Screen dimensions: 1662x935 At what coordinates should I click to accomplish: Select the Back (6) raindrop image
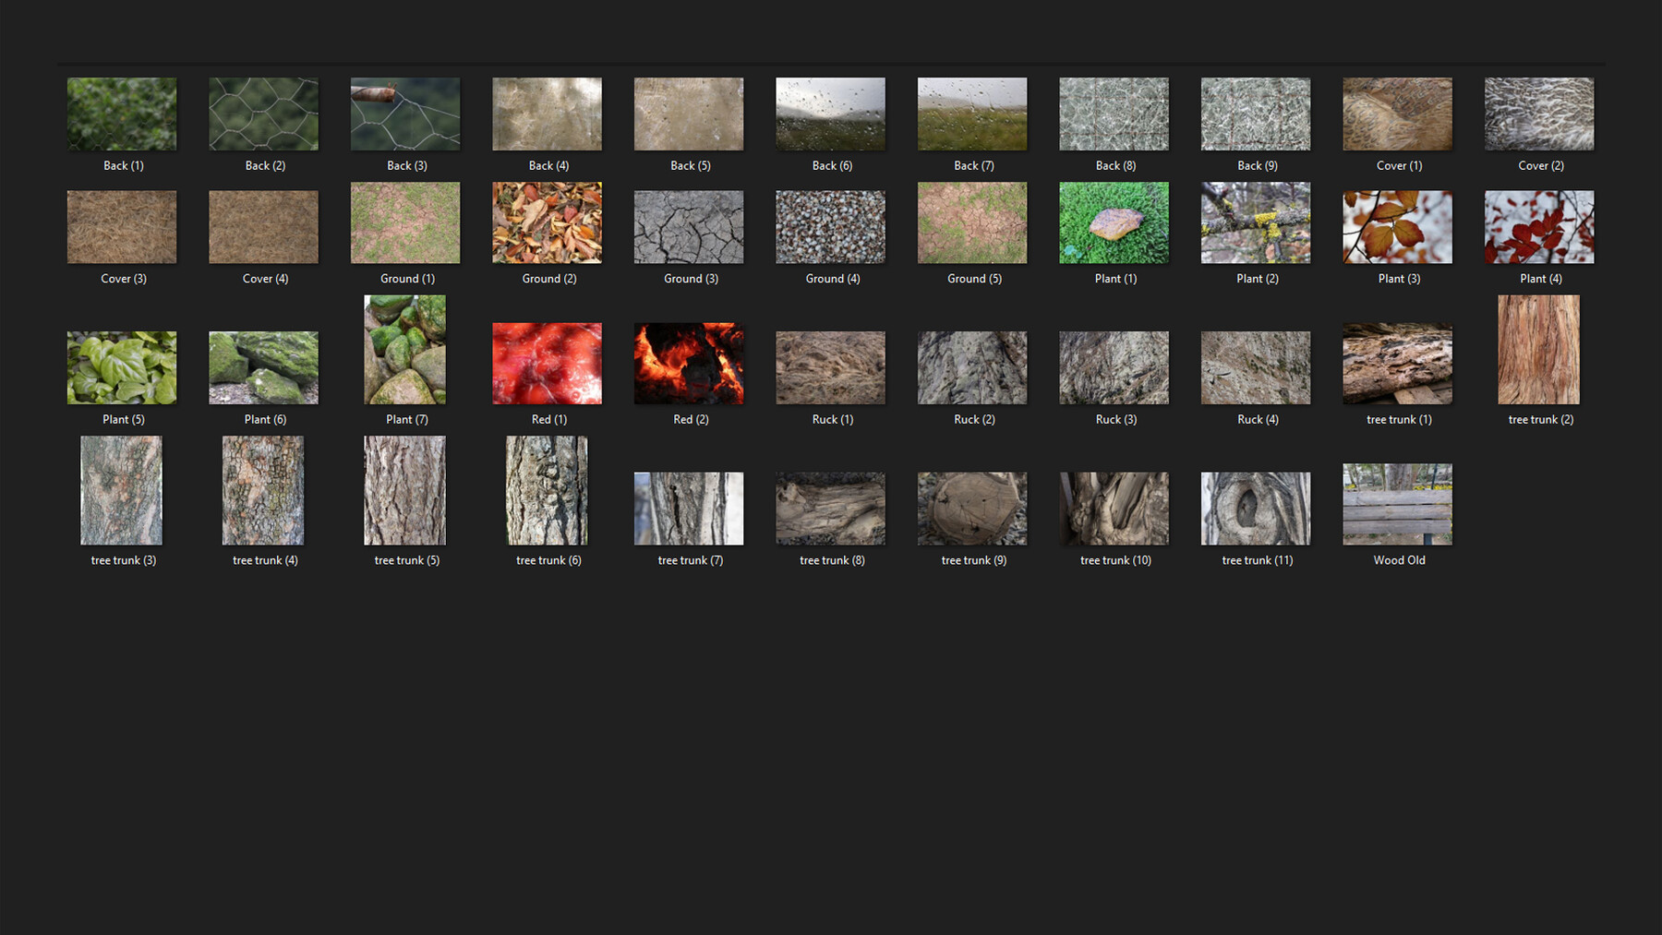pyautogui.click(x=831, y=114)
